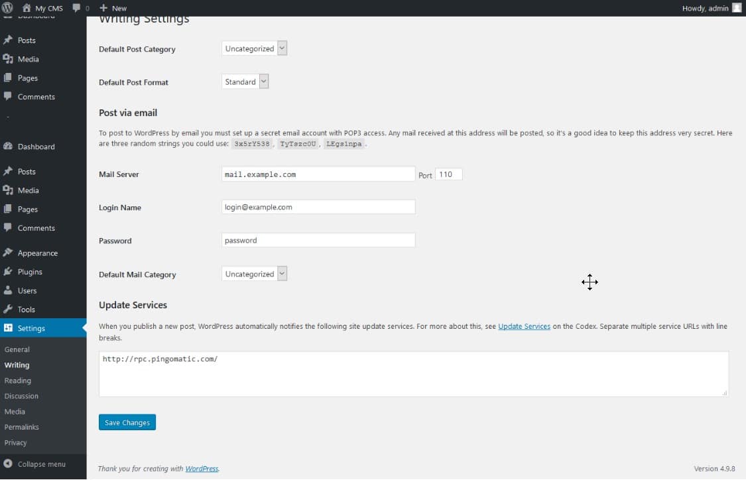Open the WordPress logo menu
Image resolution: width=746 pixels, height=480 pixels.
[x=7, y=8]
